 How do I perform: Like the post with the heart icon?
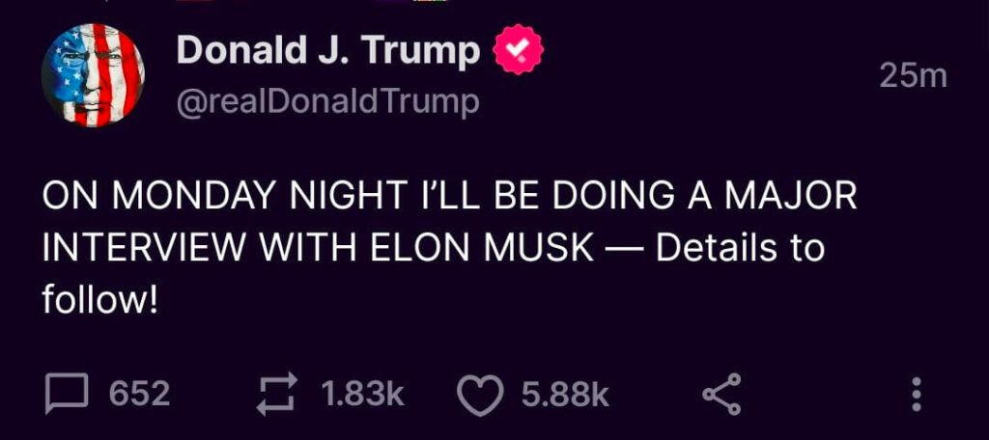point(480,396)
